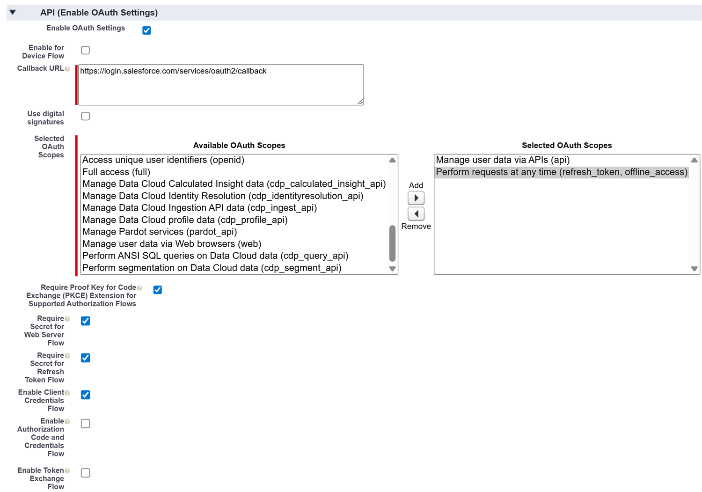
Task: Select the Data Cloud Calculated Insight scope
Action: click(234, 184)
